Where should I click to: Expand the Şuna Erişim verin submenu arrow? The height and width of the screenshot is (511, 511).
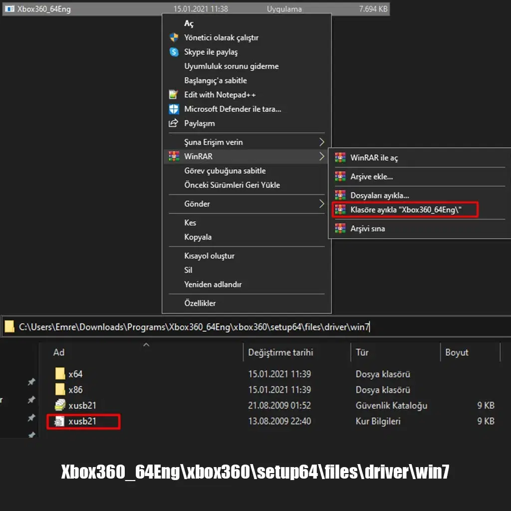(322, 142)
